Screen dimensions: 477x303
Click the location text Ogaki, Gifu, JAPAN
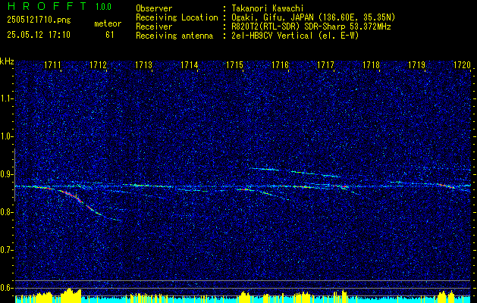[x=272, y=17]
